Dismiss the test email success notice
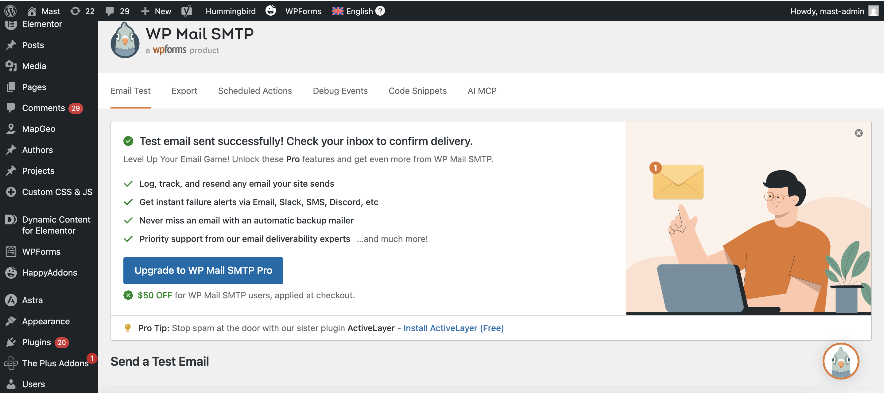 [x=859, y=133]
